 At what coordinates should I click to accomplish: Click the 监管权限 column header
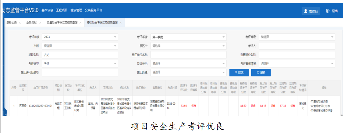23,88
